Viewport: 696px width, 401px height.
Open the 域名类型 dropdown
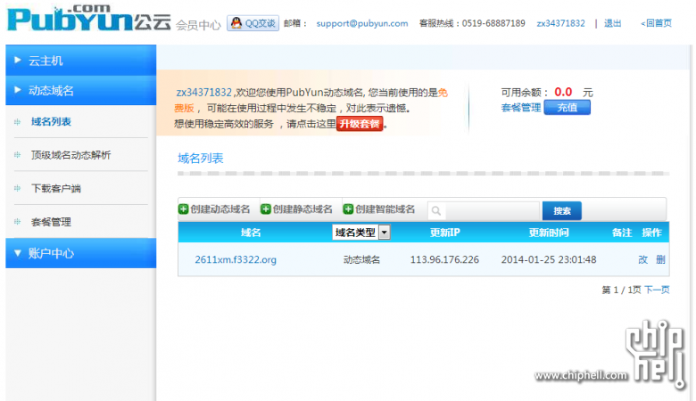click(361, 233)
